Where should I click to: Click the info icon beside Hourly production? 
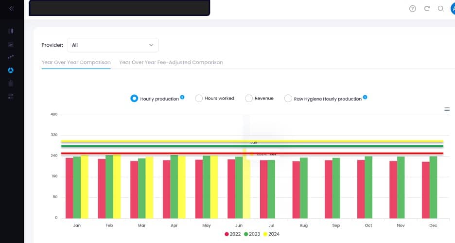(x=182, y=97)
